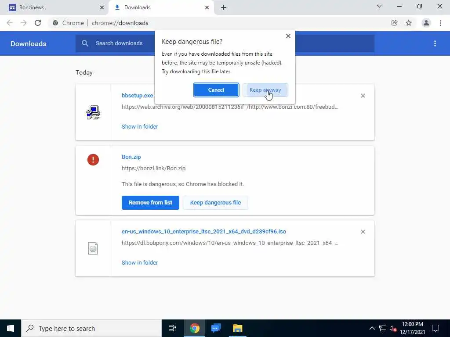This screenshot has width=450, height=337.
Task: Open the Windows 10 enterprise ISO link
Action: click(204, 232)
